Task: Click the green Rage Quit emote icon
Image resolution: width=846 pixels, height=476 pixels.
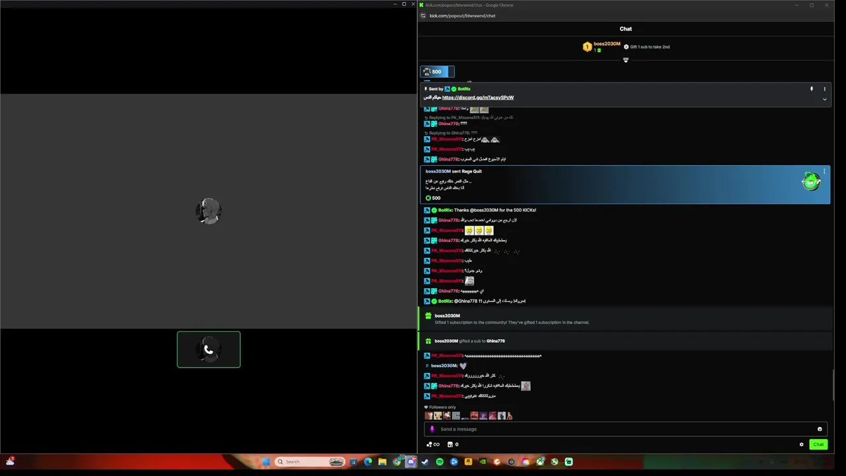Action: point(811,181)
